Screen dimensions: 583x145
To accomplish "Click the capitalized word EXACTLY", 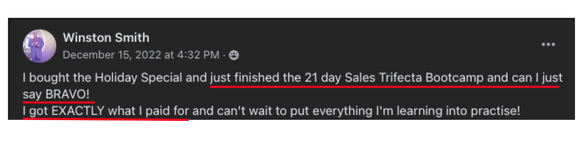I will pos(78,111).
